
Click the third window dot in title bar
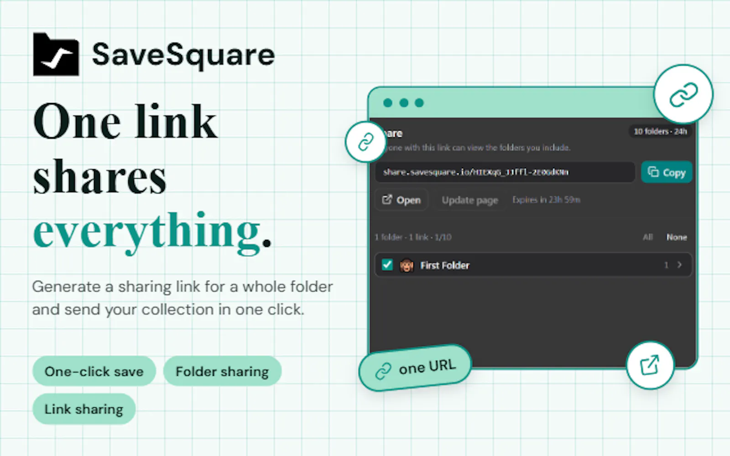[419, 103]
